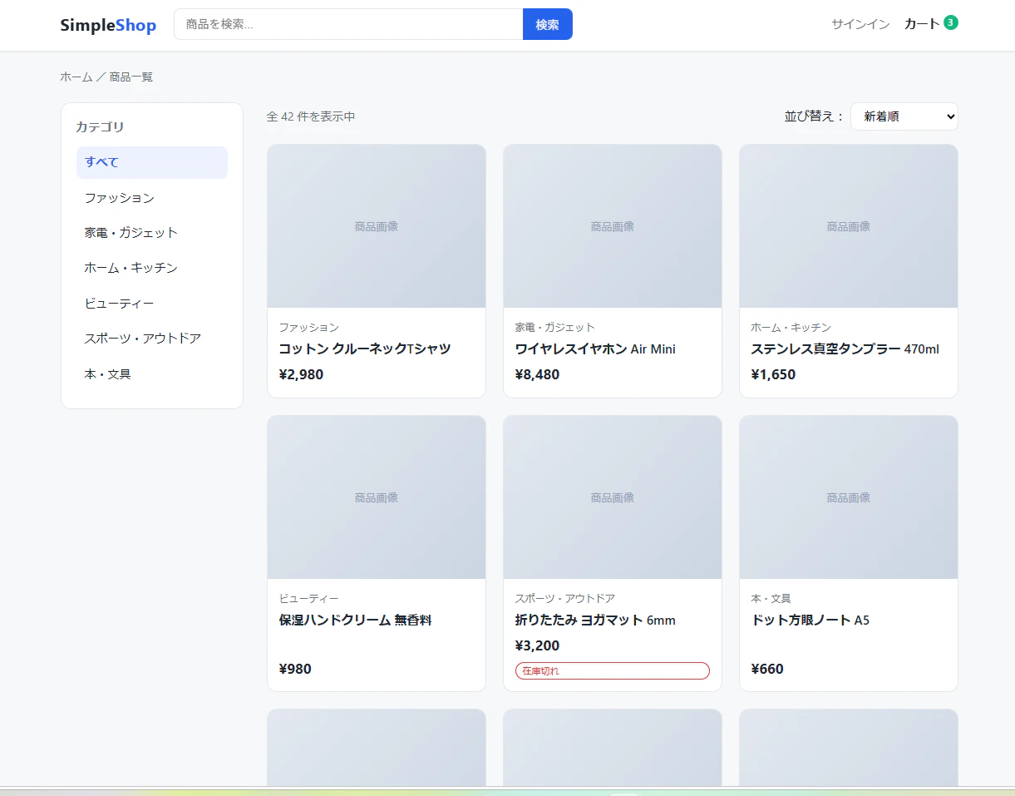Click the ¥1,650 price
Viewport: 1015px width, 796px height.
coord(774,374)
